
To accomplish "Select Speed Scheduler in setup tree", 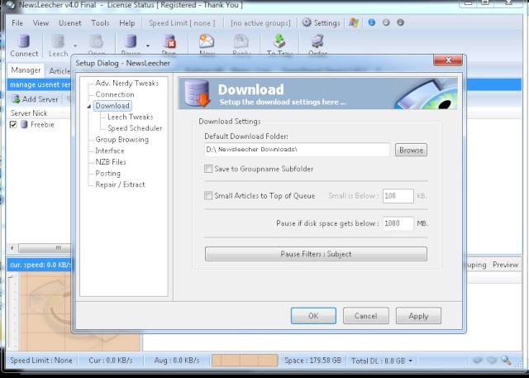I will click(135, 128).
